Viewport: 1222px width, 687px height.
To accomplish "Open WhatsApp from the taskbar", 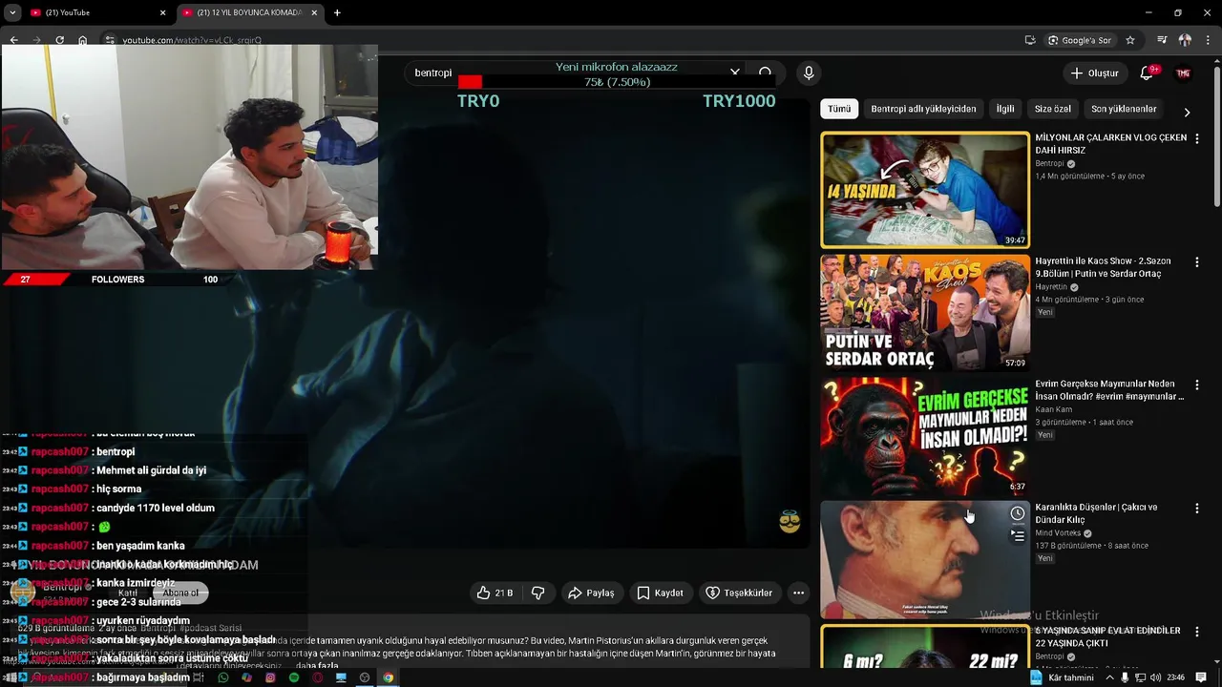I will coord(223,677).
